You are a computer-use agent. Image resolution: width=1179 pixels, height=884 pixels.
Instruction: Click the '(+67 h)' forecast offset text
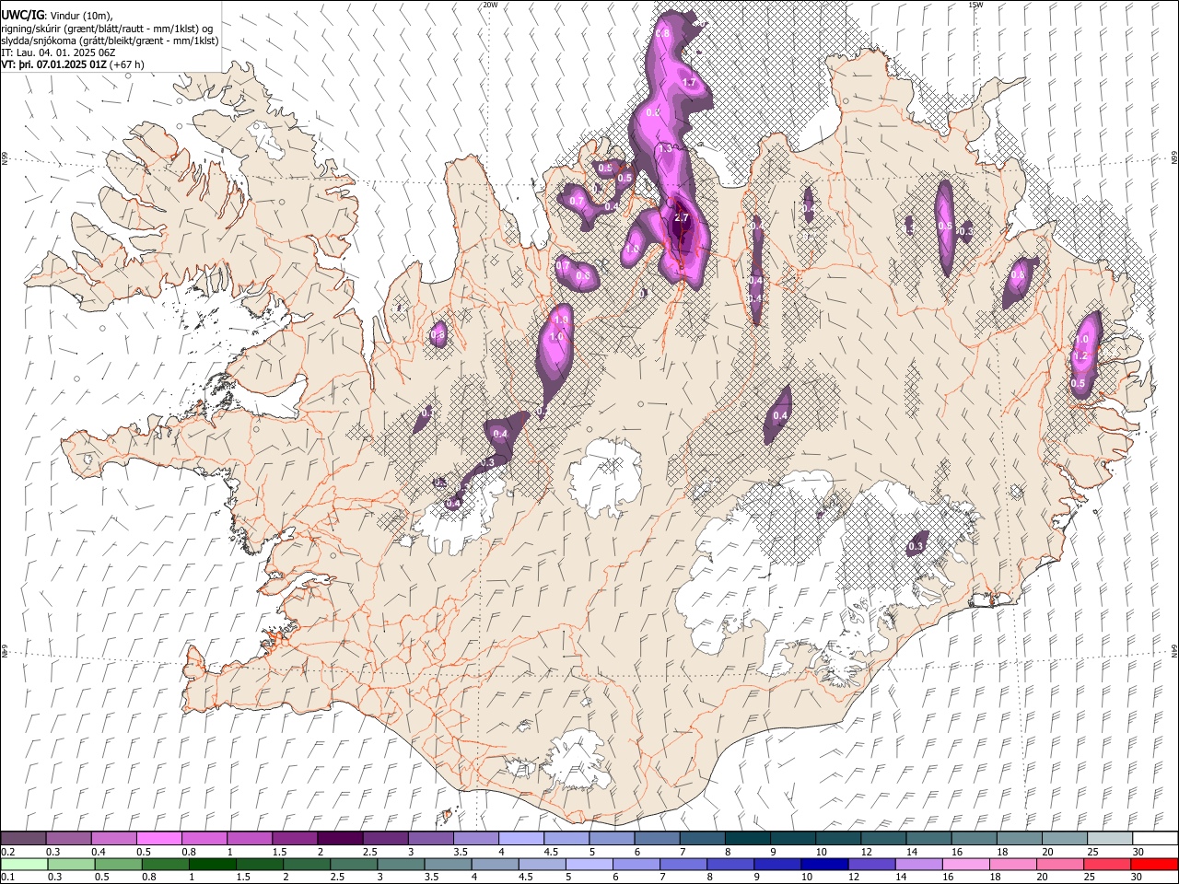click(126, 64)
